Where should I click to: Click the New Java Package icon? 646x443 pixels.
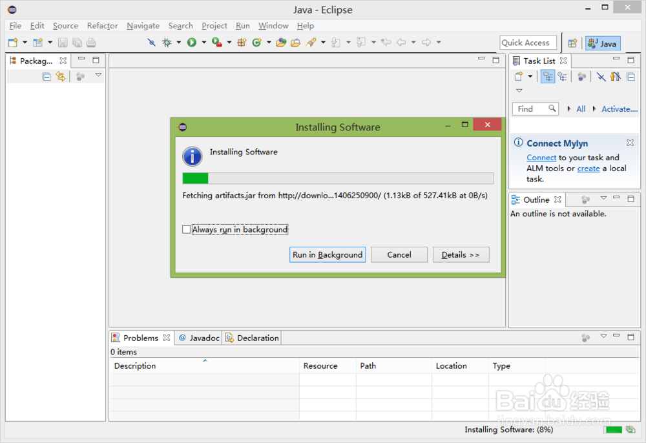pyautogui.click(x=242, y=43)
